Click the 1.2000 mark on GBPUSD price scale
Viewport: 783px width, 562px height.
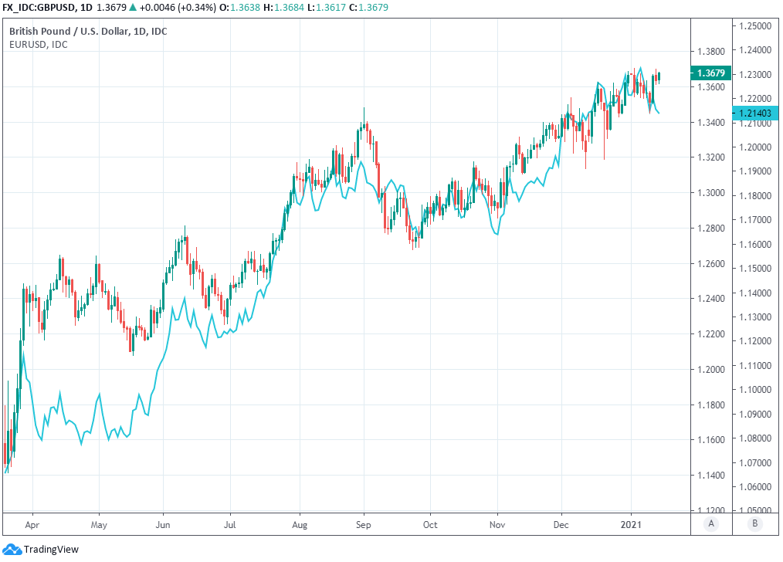click(710, 370)
